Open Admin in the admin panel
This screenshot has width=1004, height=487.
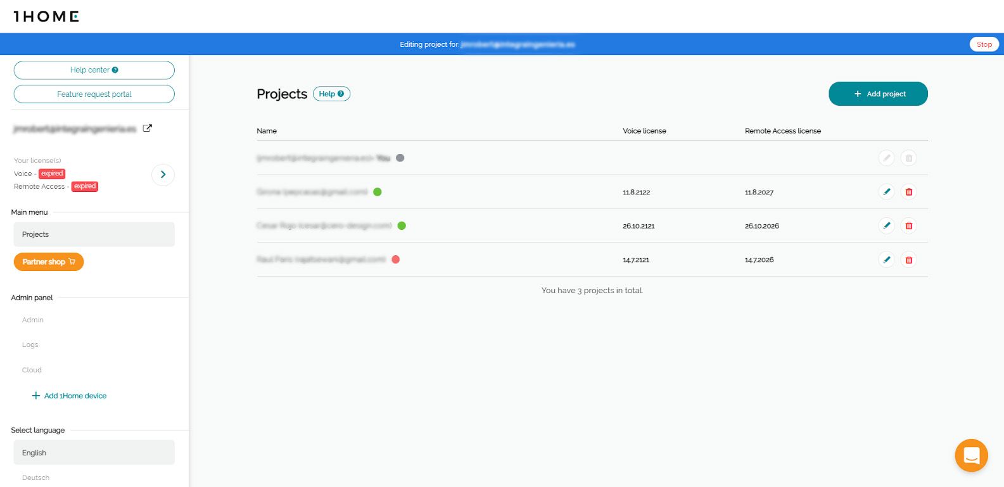pos(33,320)
